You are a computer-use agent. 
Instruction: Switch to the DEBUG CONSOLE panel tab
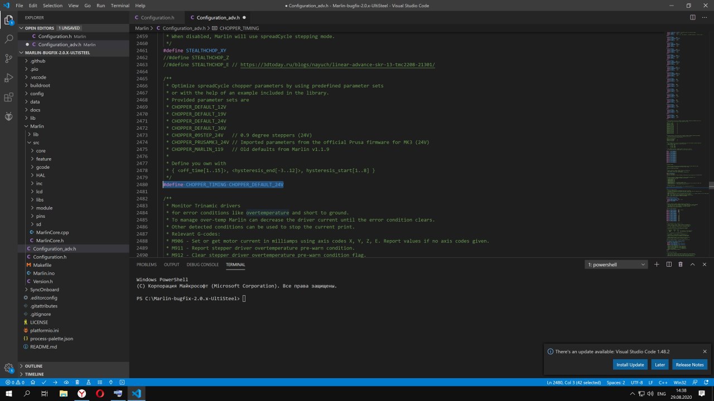202,265
